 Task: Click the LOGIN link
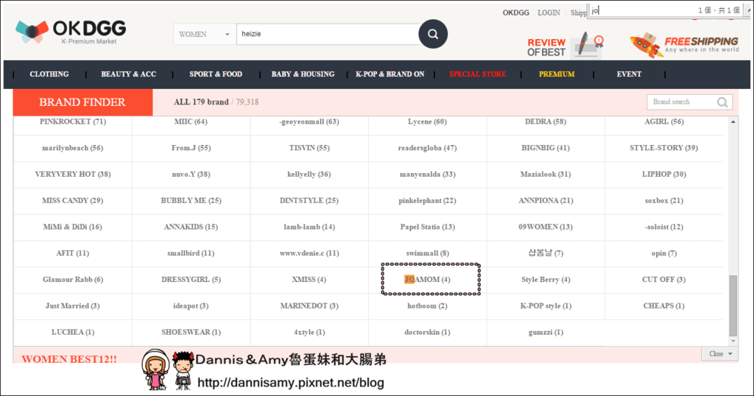(x=549, y=13)
